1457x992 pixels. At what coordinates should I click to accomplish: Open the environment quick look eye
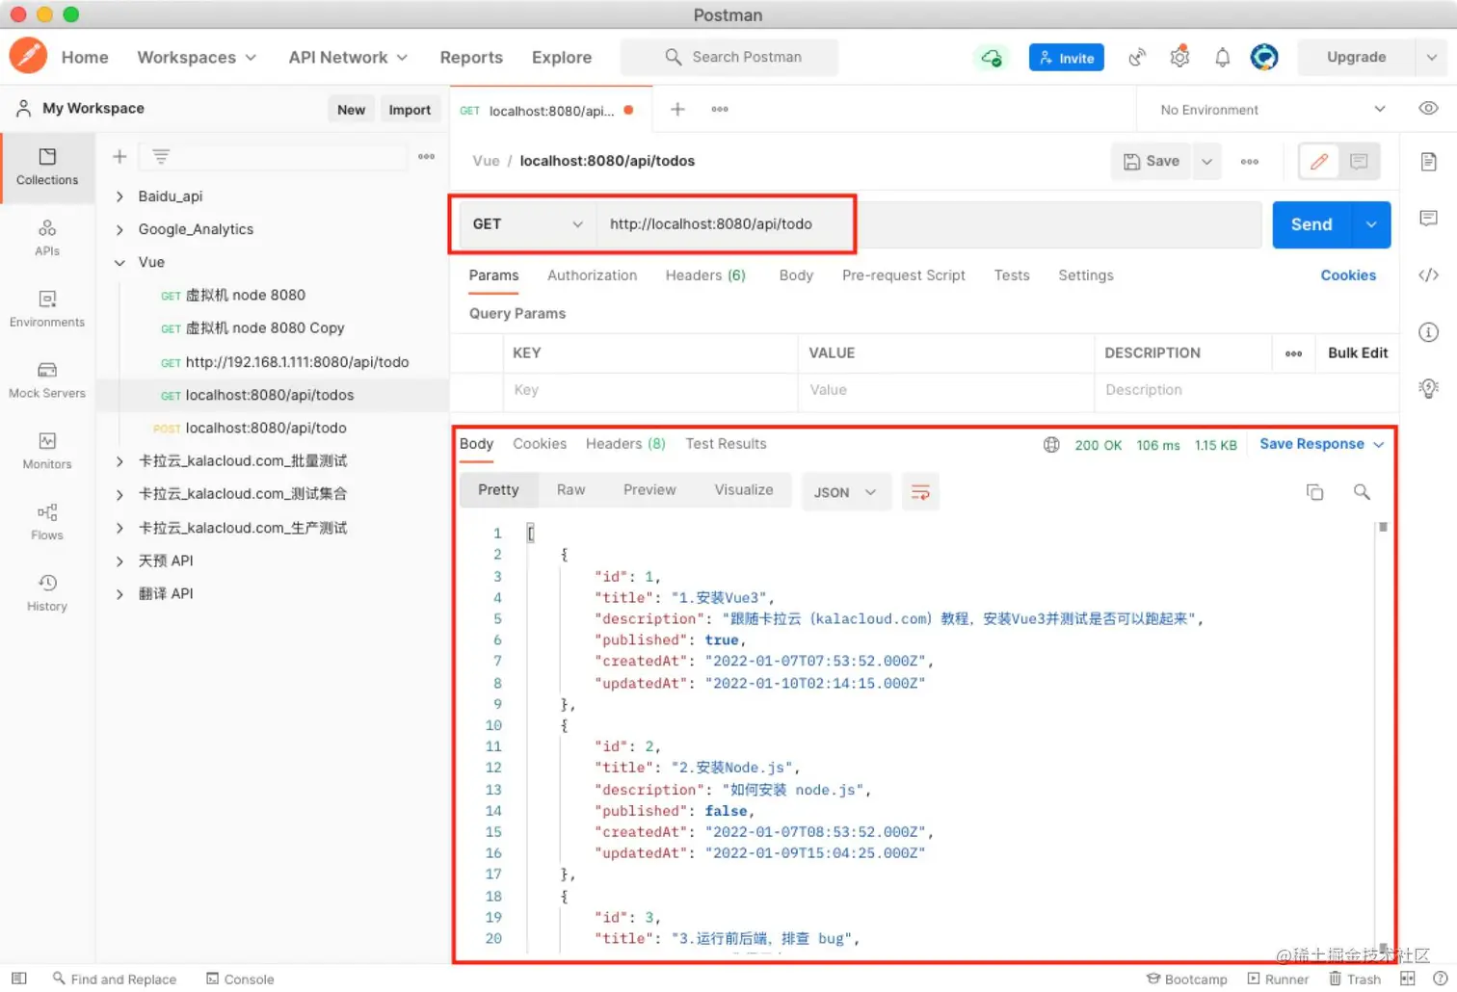(1428, 108)
